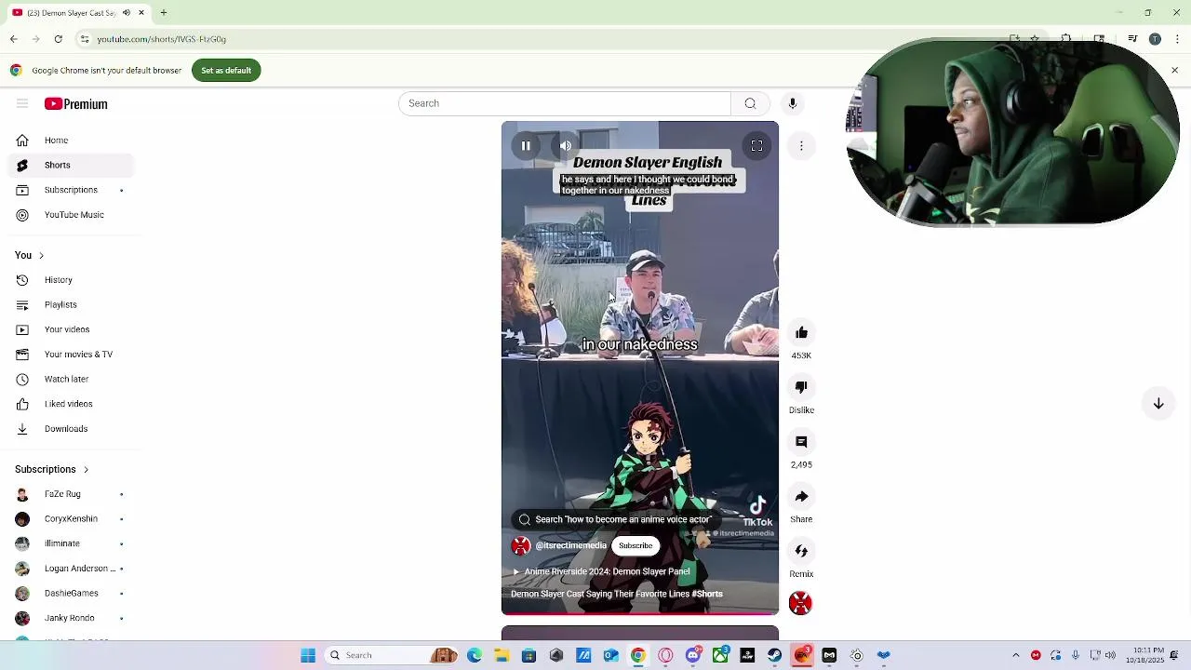Open watch History

pos(71,280)
